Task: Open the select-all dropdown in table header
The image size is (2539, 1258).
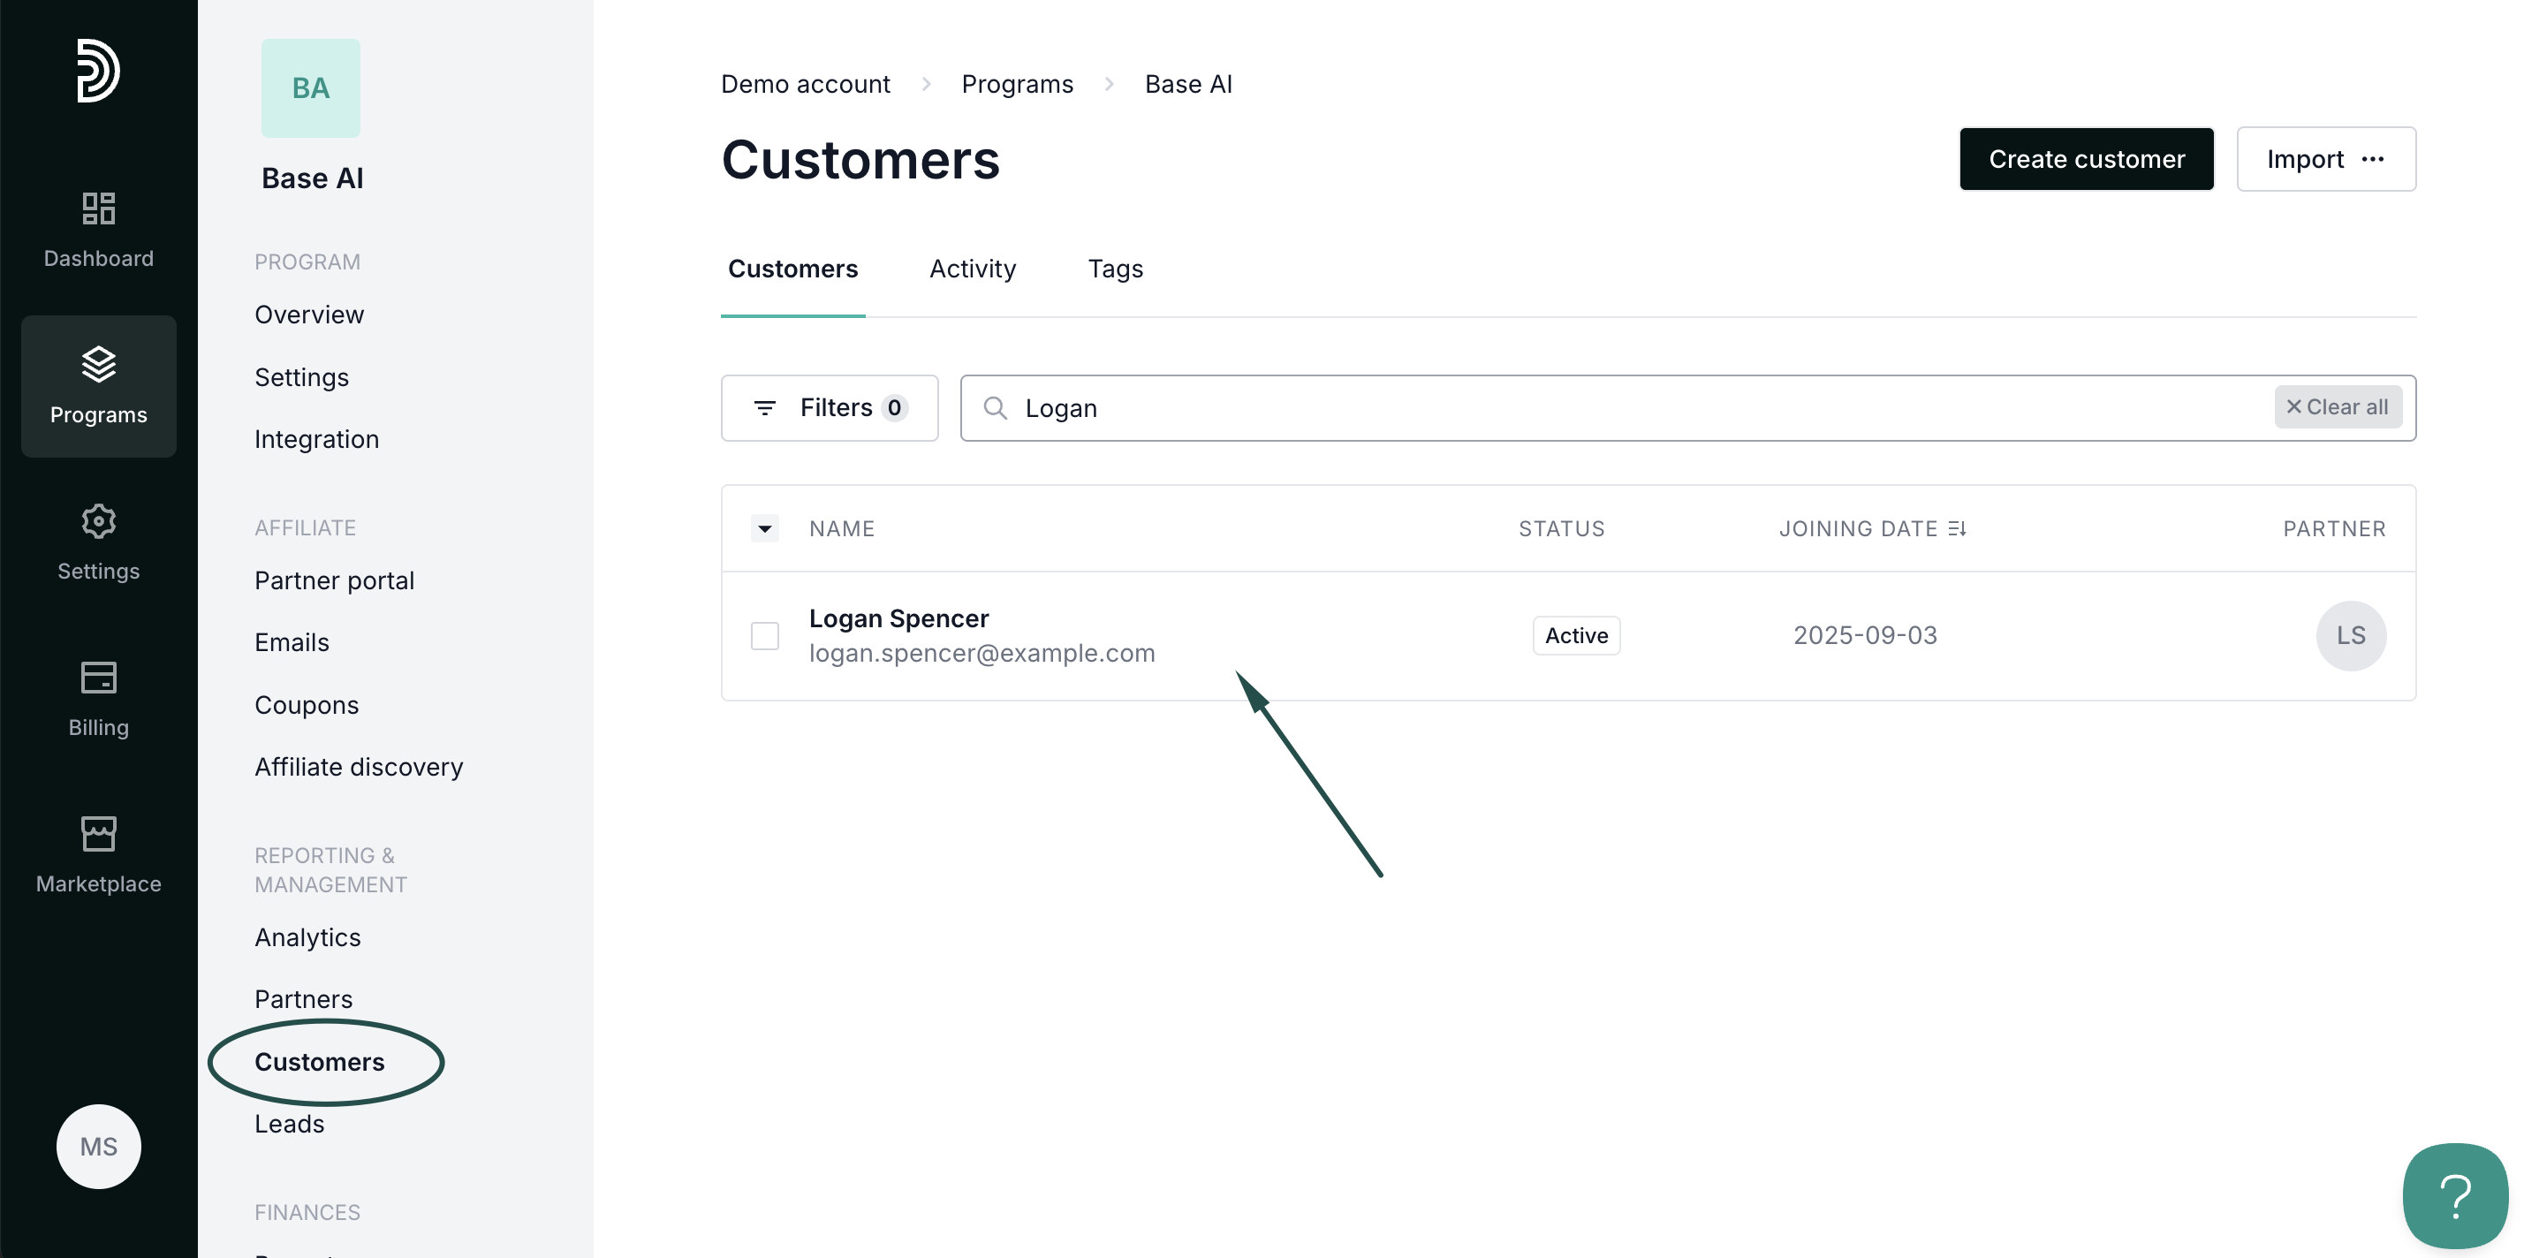Action: (765, 529)
